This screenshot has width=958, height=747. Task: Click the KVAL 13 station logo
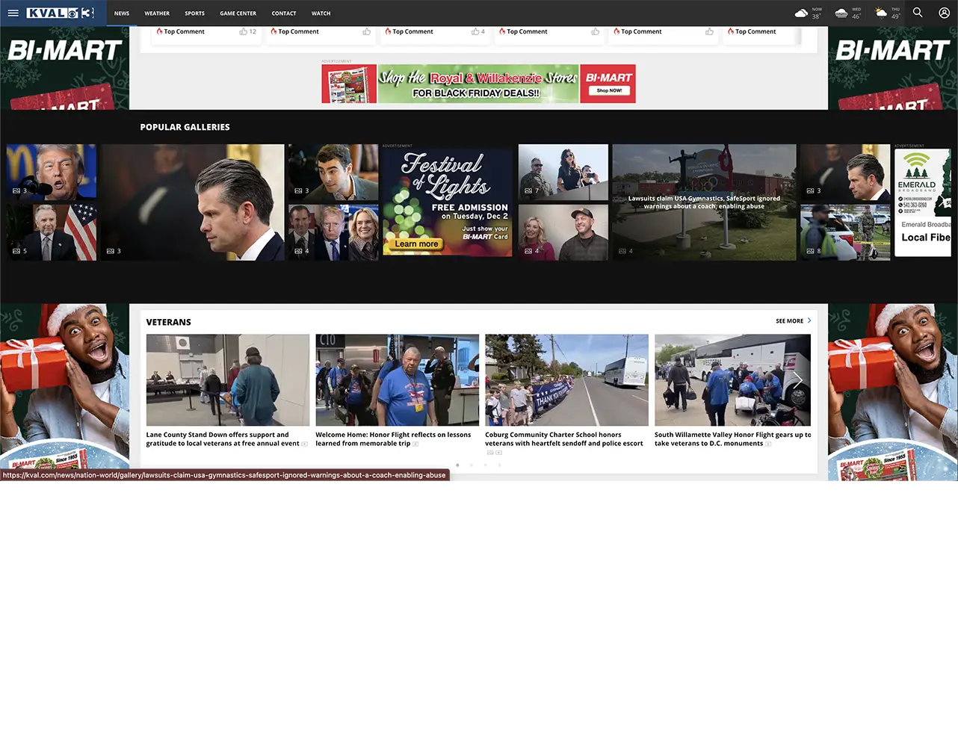coord(61,13)
